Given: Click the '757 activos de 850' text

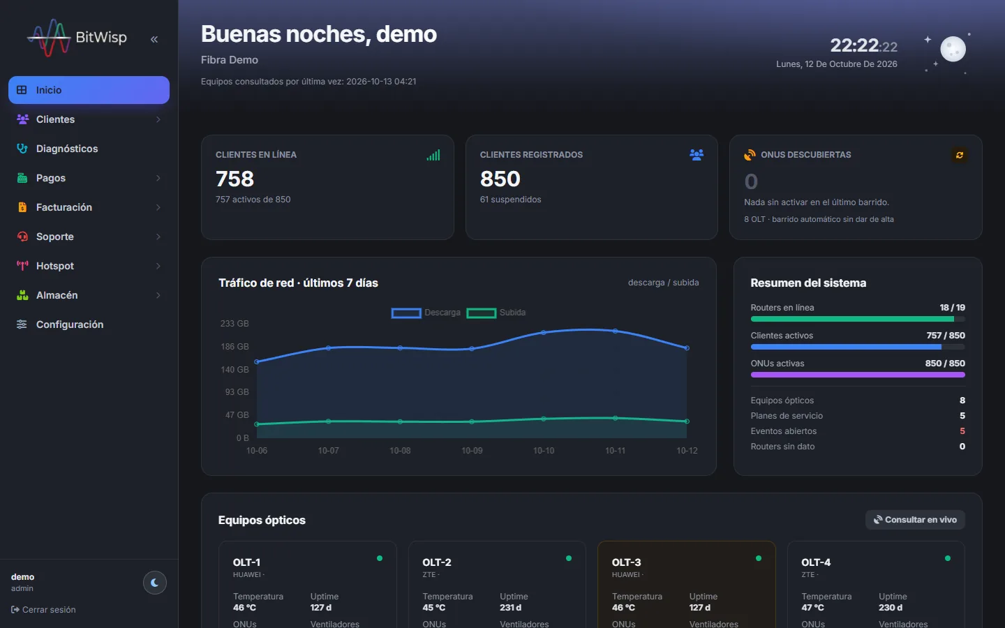Looking at the screenshot, I should pyautogui.click(x=253, y=200).
